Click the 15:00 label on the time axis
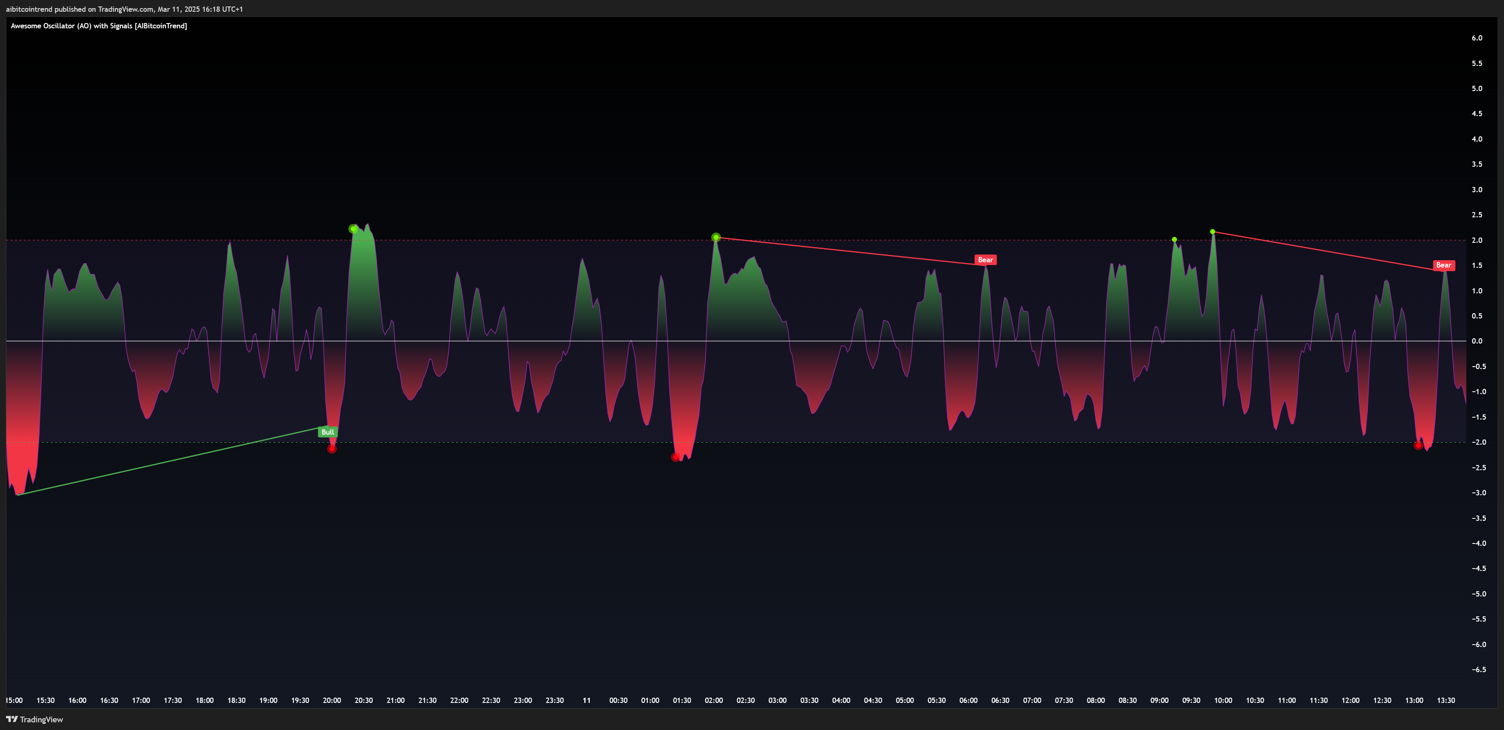Viewport: 1504px width, 730px height. [x=14, y=700]
